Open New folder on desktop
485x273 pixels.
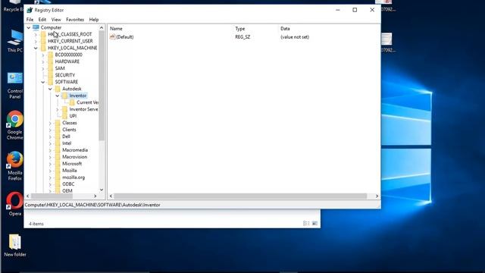15,246
